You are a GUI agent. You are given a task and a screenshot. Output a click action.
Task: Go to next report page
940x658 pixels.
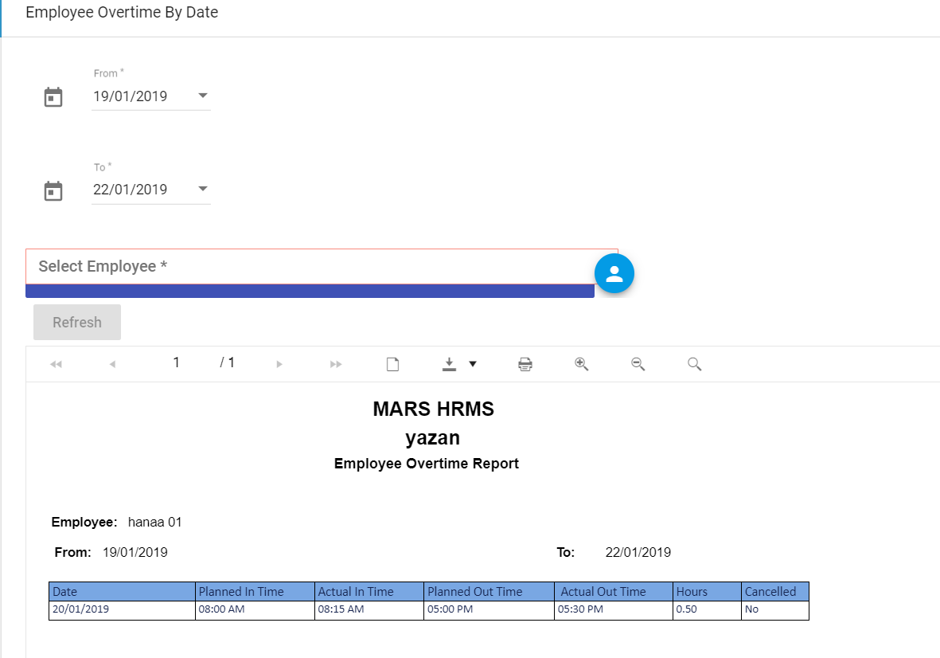279,364
